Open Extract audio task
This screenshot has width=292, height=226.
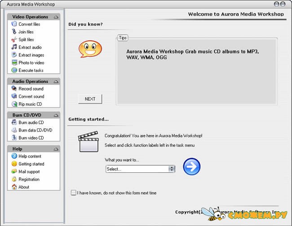[30, 47]
